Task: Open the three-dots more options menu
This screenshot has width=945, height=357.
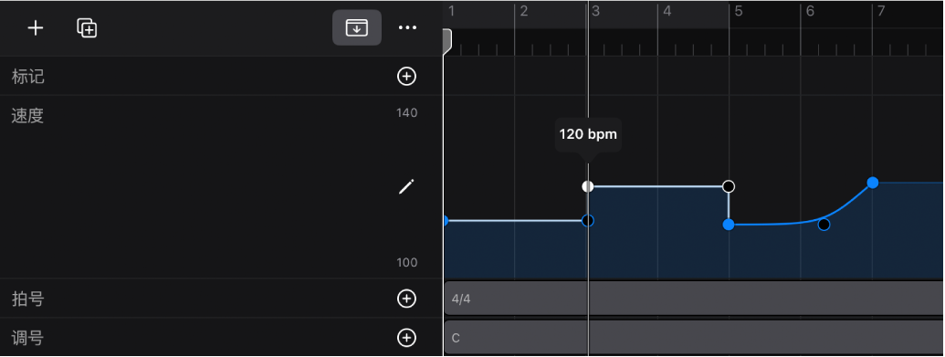Action: coord(408,27)
